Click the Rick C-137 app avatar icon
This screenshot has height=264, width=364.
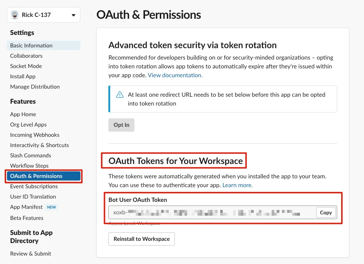point(14,15)
